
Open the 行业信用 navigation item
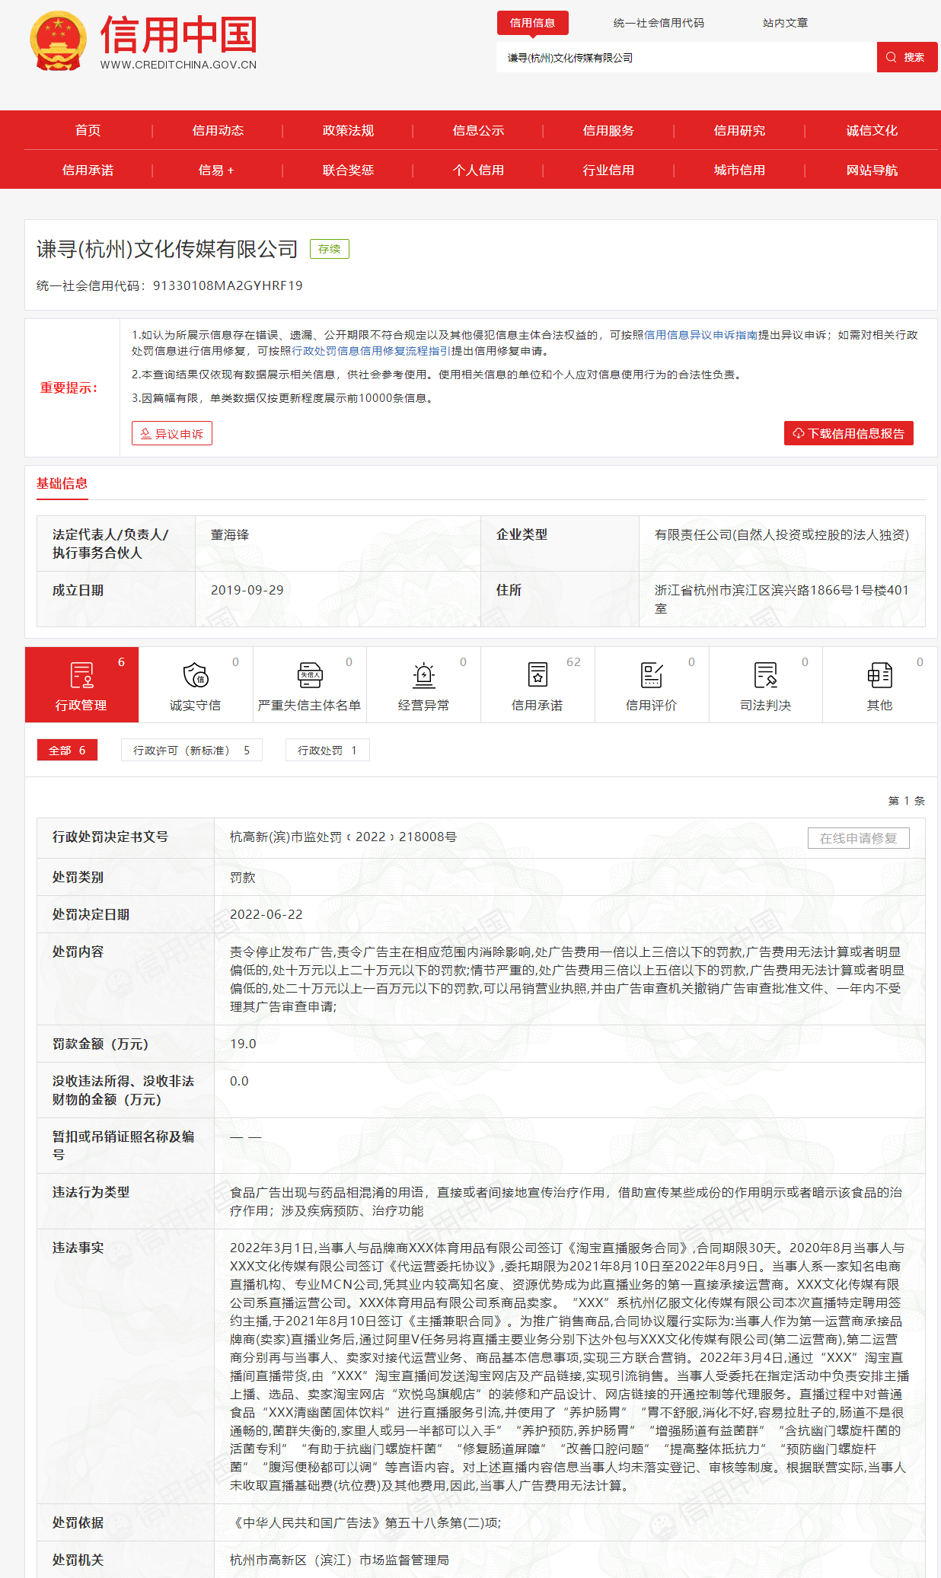609,170
